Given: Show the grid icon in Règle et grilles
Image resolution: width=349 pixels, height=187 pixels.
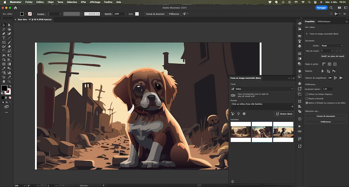Looking at the screenshot, I should click(x=330, y=64).
